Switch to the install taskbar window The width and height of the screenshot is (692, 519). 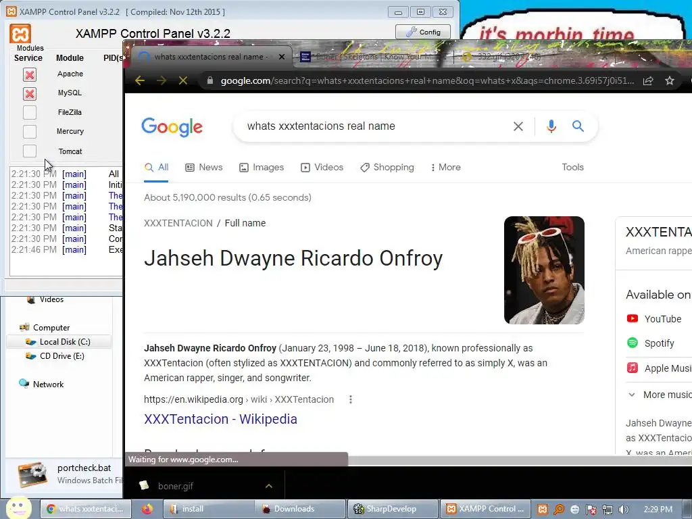pos(209,509)
